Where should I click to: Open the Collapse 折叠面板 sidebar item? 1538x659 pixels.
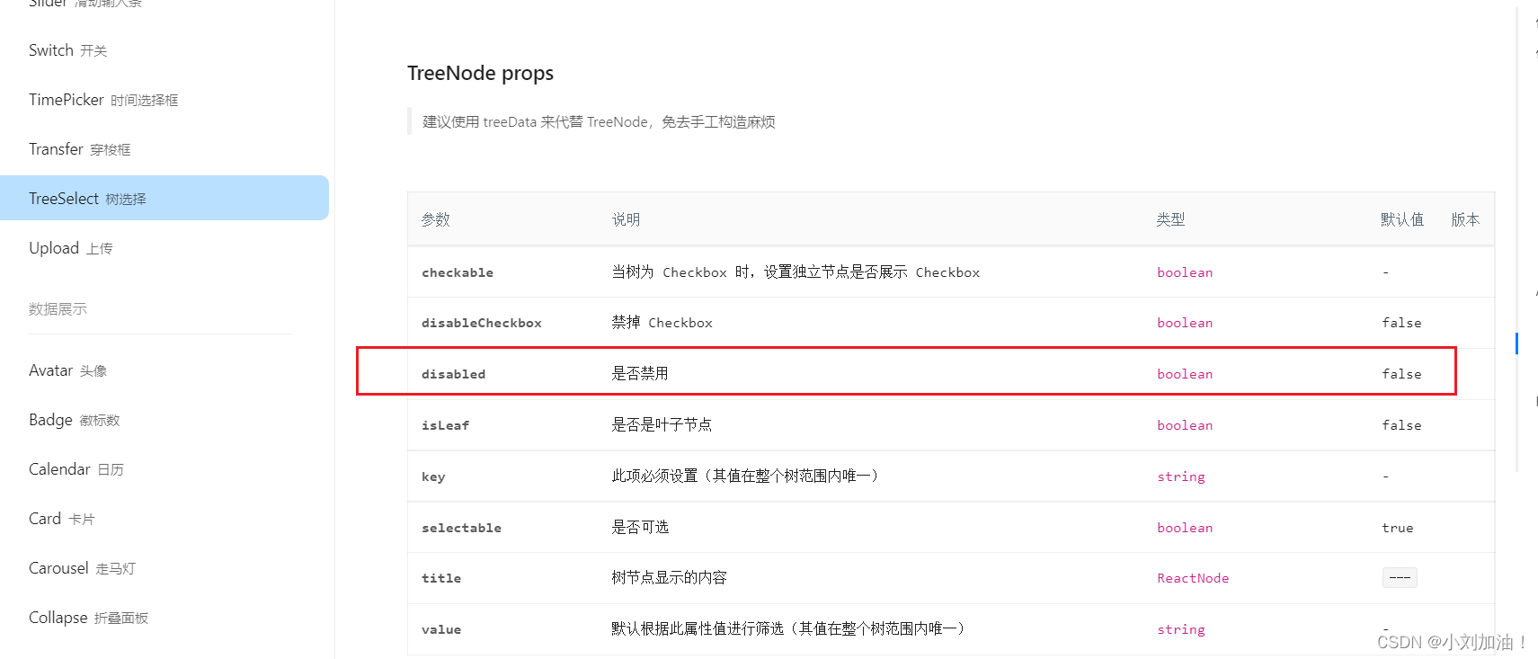pyautogui.click(x=89, y=618)
